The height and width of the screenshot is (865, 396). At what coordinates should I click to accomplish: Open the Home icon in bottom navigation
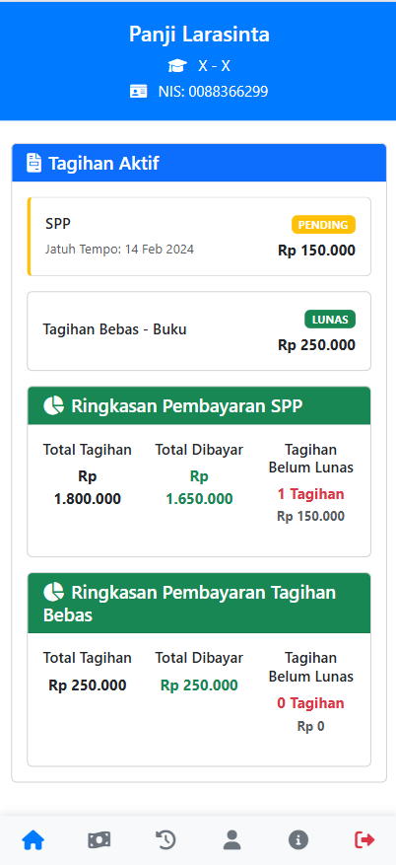33,840
